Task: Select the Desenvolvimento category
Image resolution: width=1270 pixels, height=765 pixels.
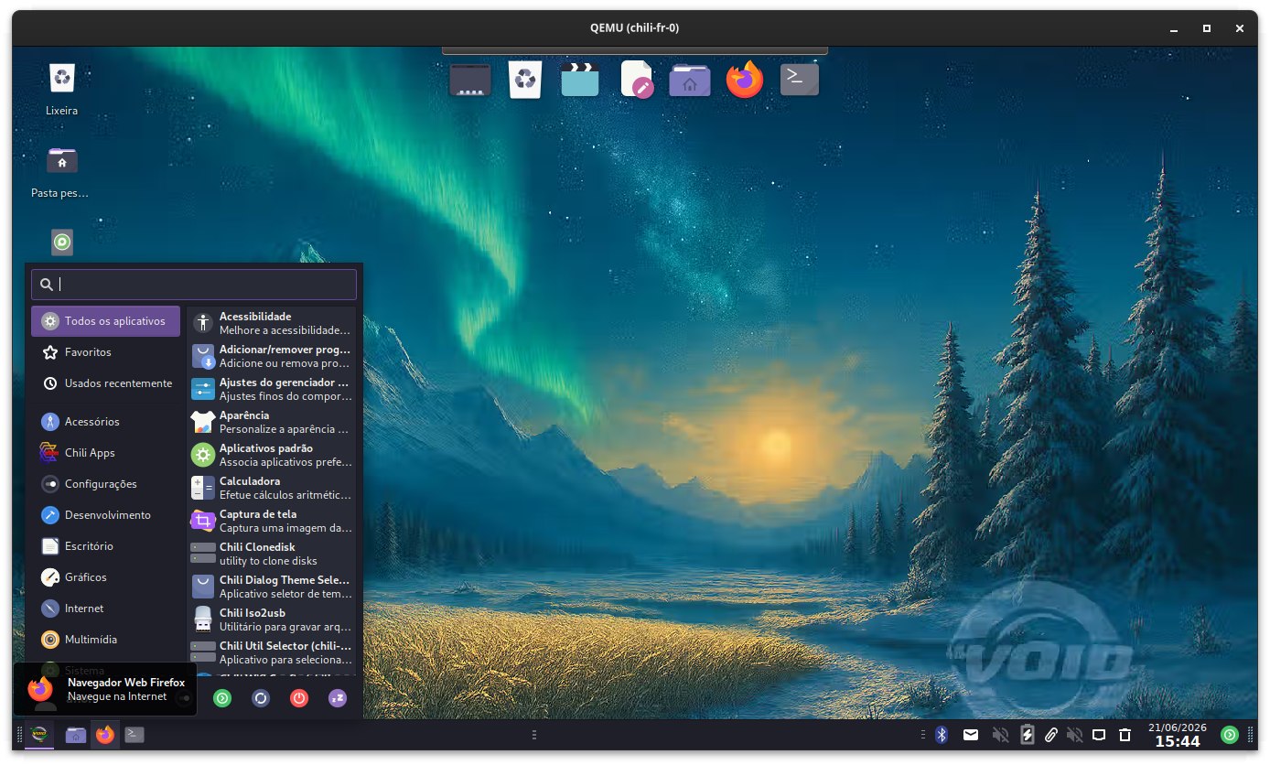Action: (105, 515)
